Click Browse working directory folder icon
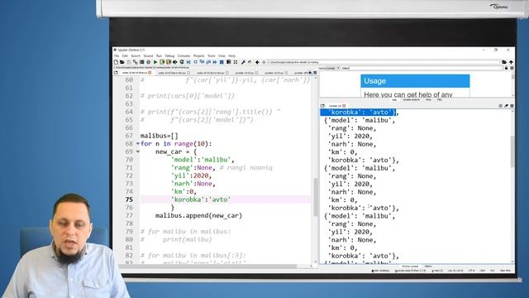This screenshot has width=529, height=298. [x=504, y=62]
